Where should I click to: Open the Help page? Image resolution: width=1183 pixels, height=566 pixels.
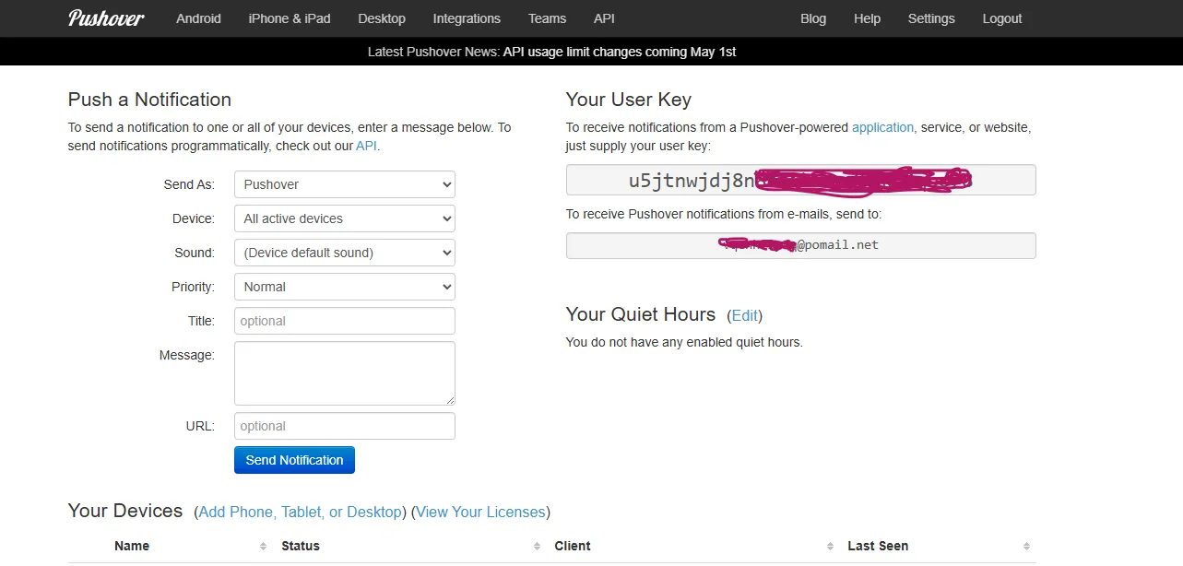pyautogui.click(x=867, y=18)
